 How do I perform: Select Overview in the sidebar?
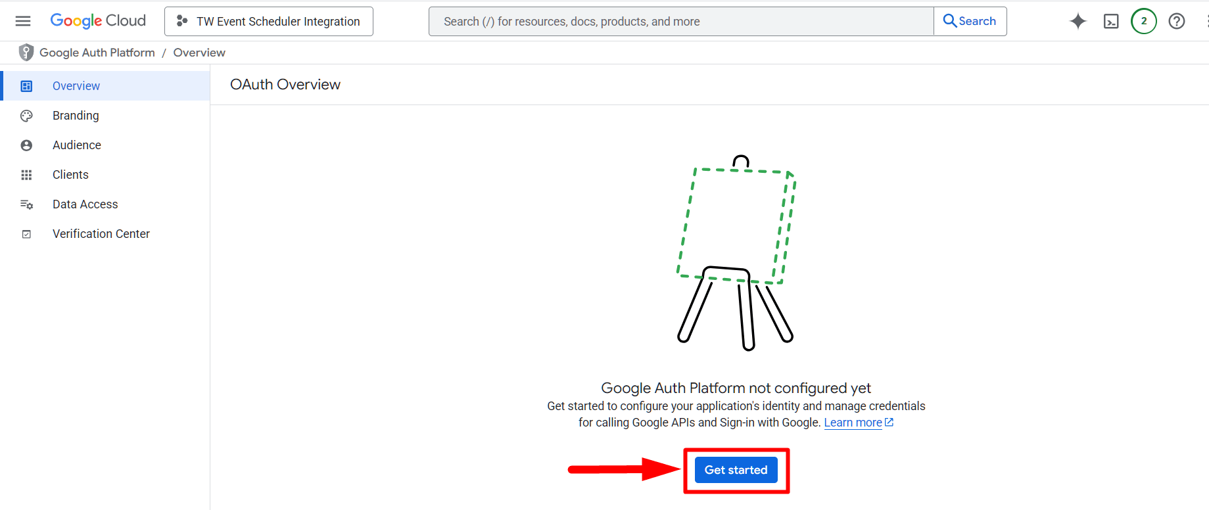[x=105, y=86]
